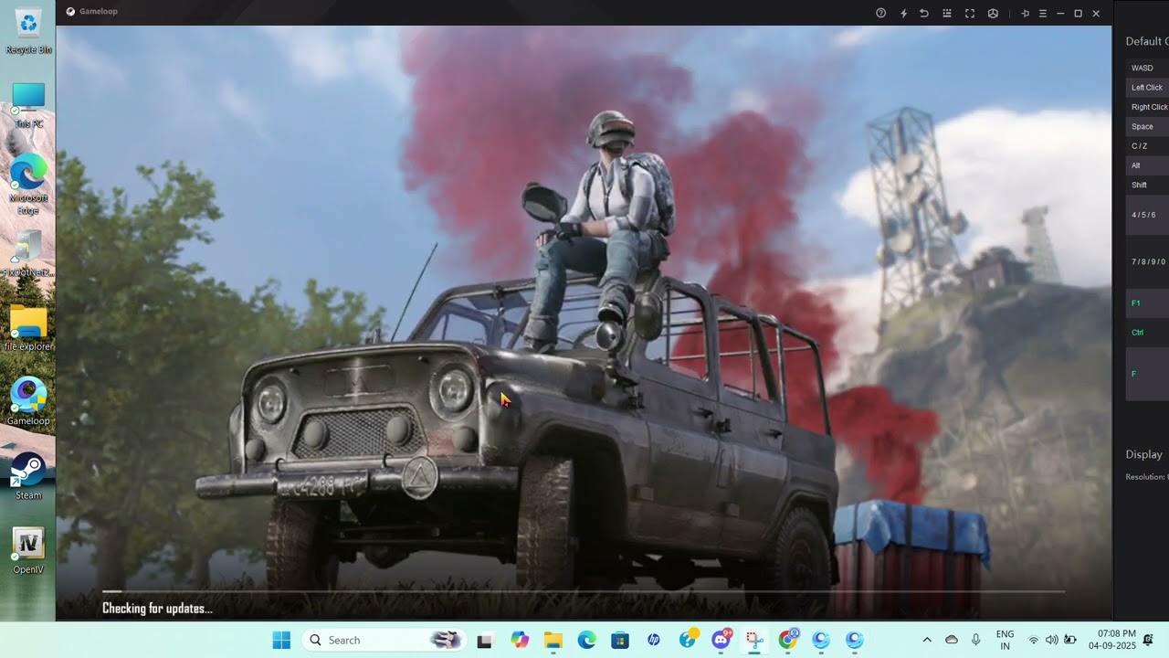Open file explorer desktop folder icon
Screen dimensions: 1169x658
point(28,328)
